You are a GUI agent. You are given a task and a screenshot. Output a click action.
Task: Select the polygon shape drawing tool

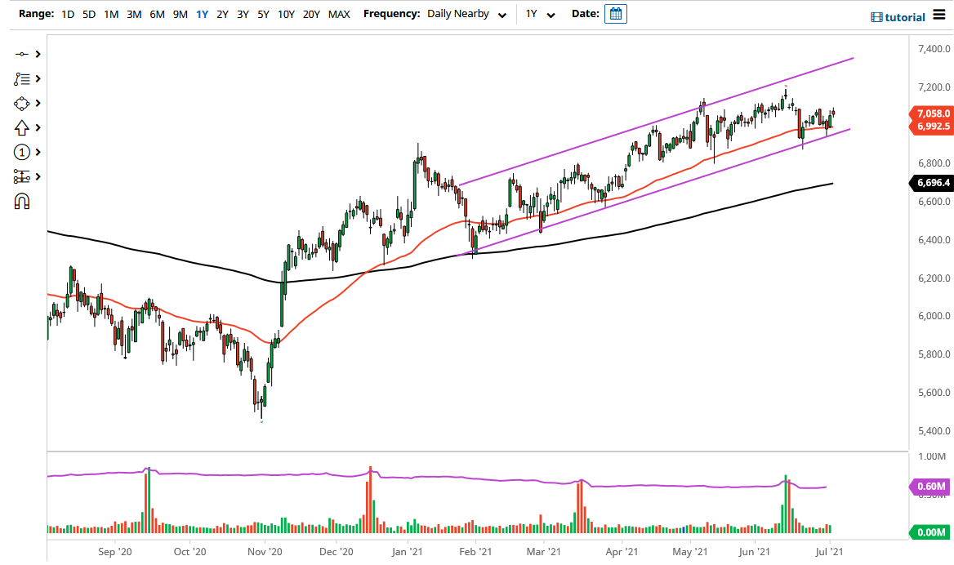[x=22, y=103]
